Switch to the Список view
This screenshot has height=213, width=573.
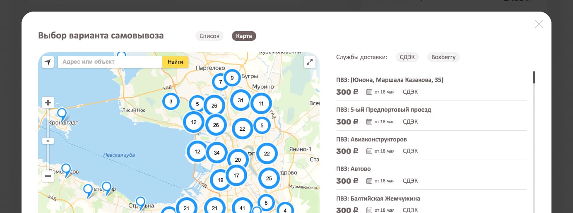tap(209, 36)
